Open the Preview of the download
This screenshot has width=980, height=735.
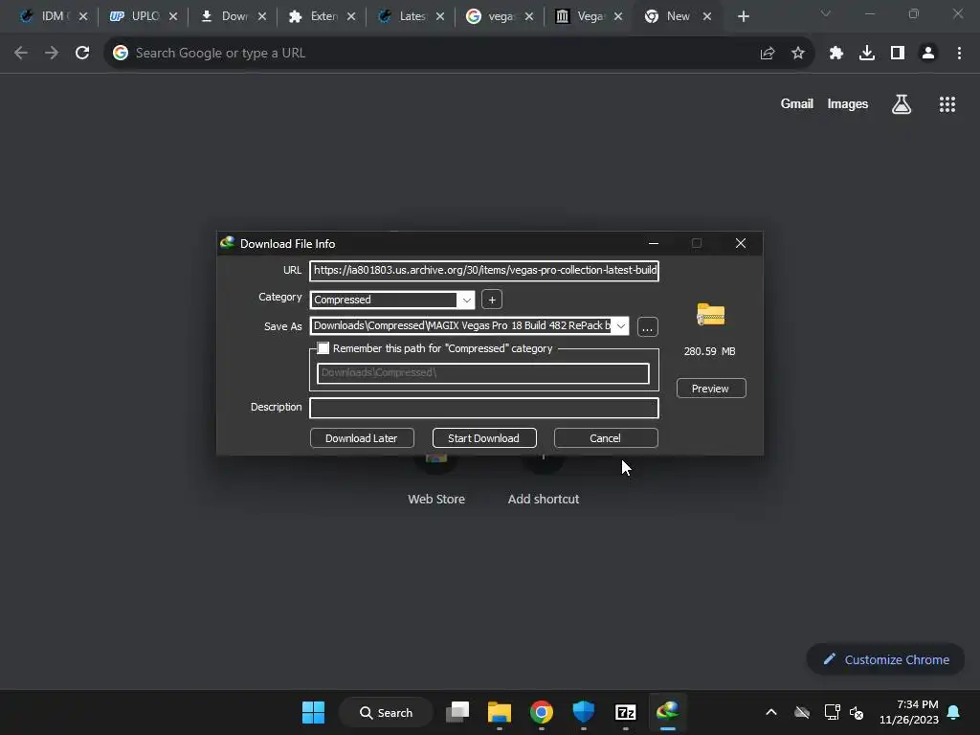[711, 389]
